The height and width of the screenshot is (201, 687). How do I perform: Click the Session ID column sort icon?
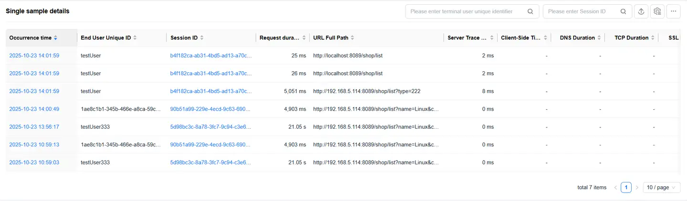pyautogui.click(x=202, y=38)
